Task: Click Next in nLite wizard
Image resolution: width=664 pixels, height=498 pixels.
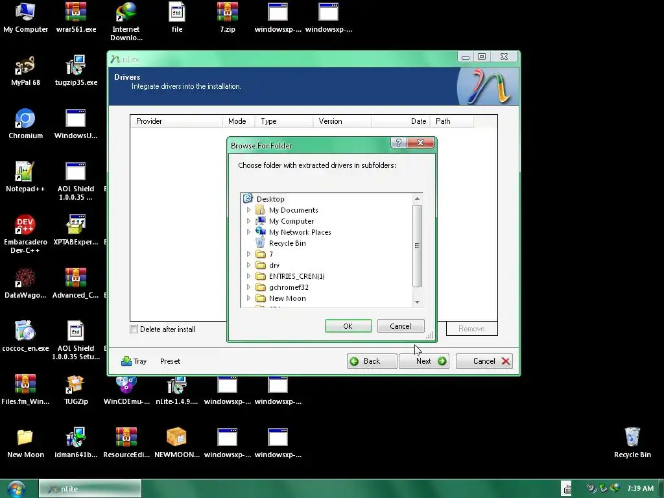Action: (x=424, y=361)
